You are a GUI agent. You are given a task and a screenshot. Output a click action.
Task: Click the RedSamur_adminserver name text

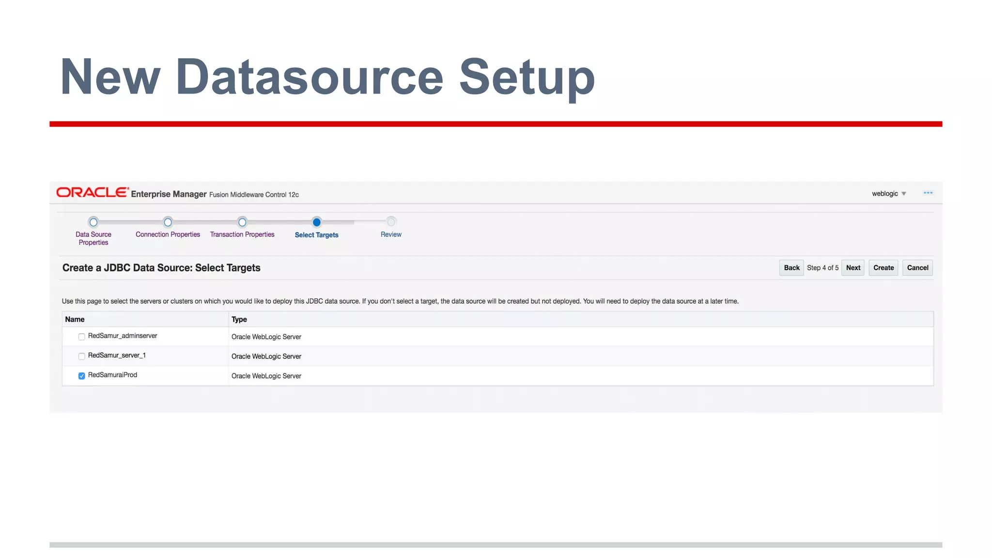123,336
